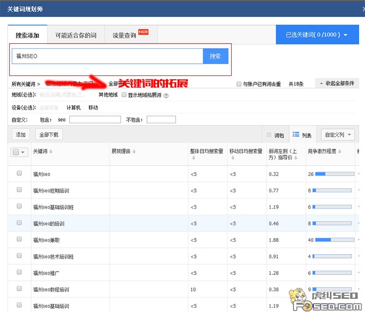
Task: Click the help icon beside 显示地域拓展词
Action: tap(166, 95)
